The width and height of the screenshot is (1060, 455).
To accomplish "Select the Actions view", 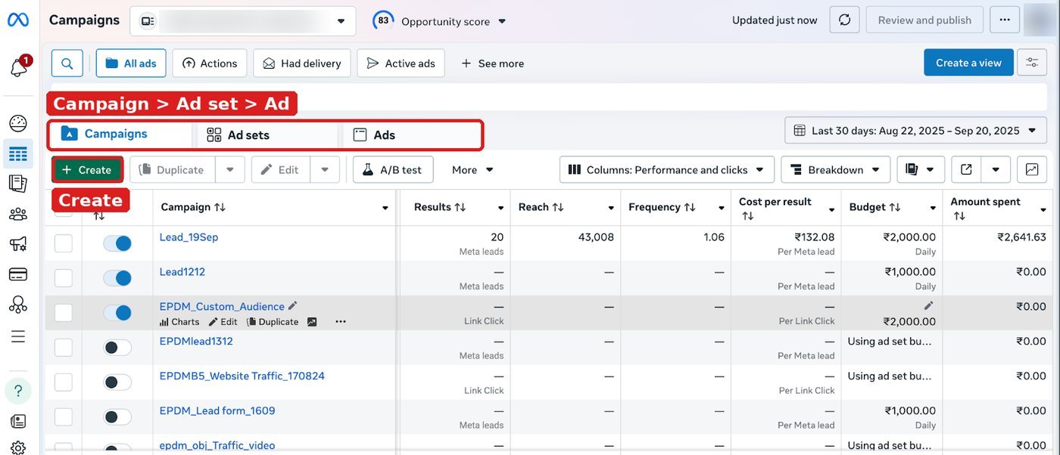I will click(210, 63).
